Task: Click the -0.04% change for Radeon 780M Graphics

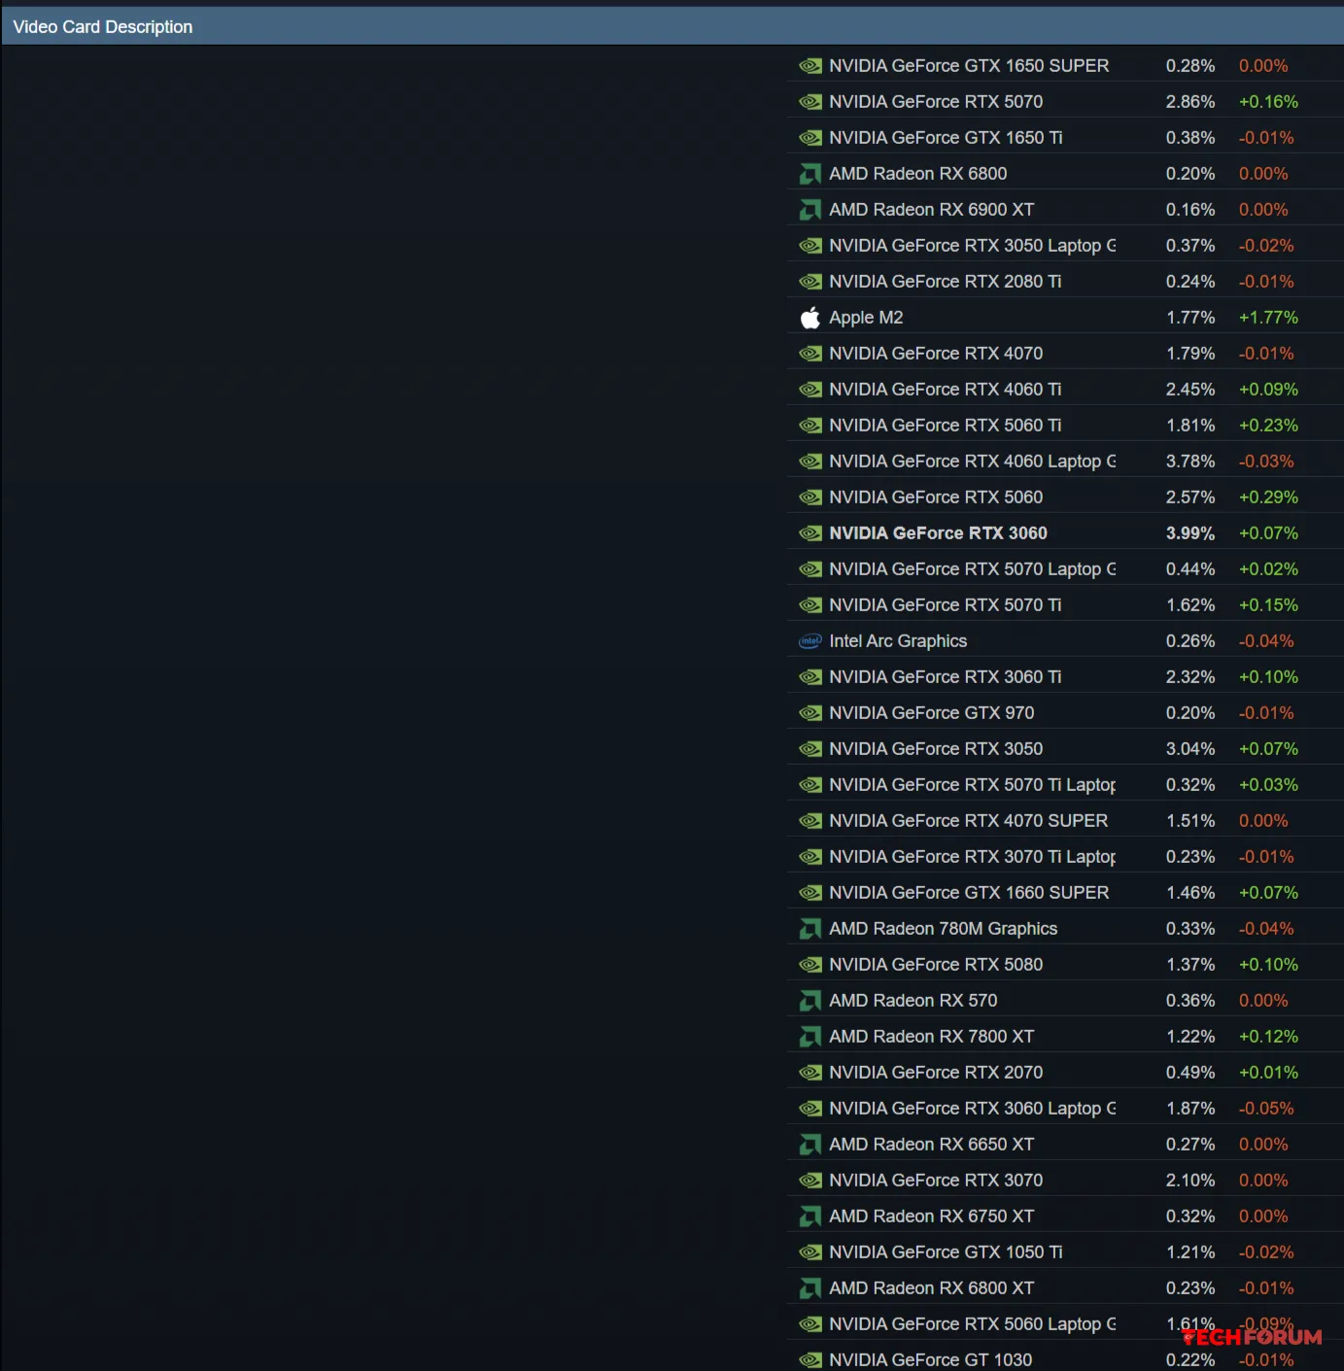Action: pyautogui.click(x=1266, y=929)
